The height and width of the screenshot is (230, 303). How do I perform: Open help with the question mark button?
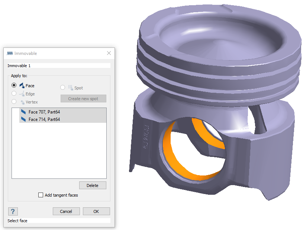point(13,211)
